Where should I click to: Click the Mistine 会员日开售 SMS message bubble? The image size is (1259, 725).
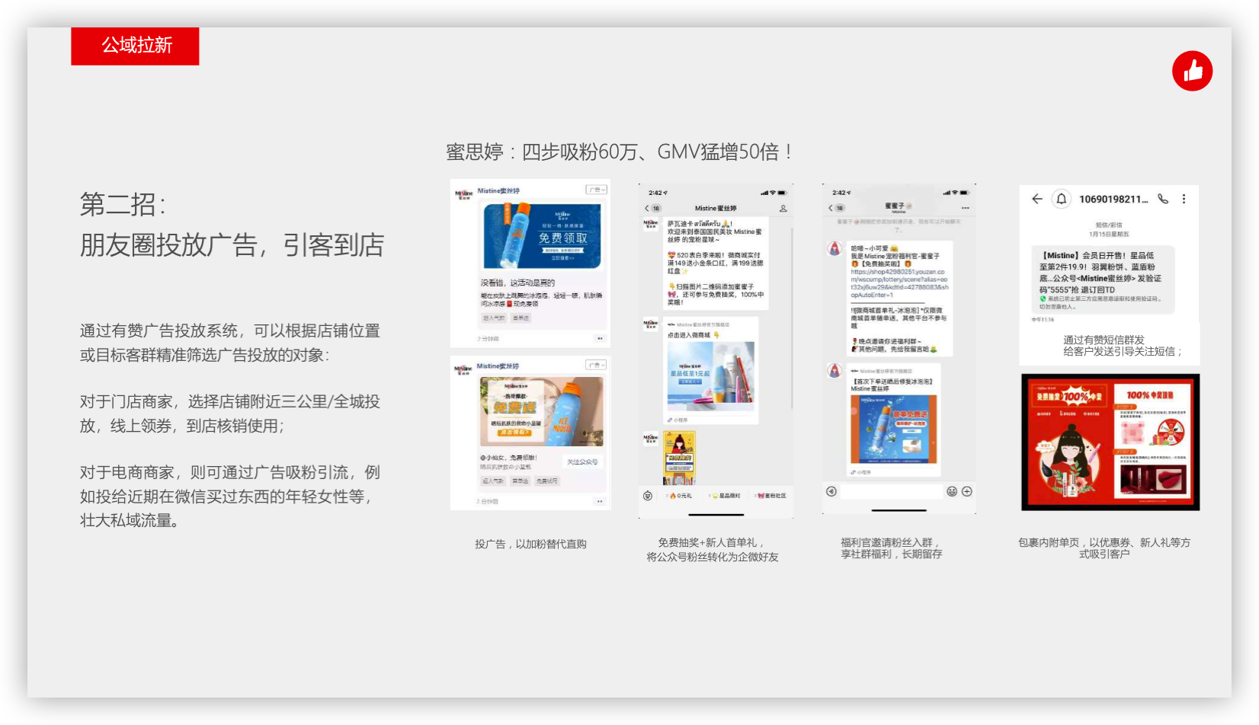(1104, 279)
